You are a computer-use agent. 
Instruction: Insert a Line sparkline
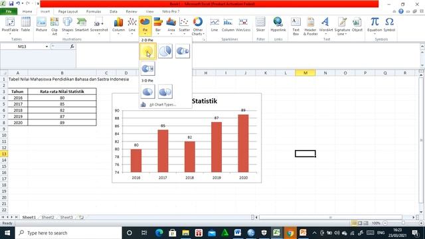214,25
